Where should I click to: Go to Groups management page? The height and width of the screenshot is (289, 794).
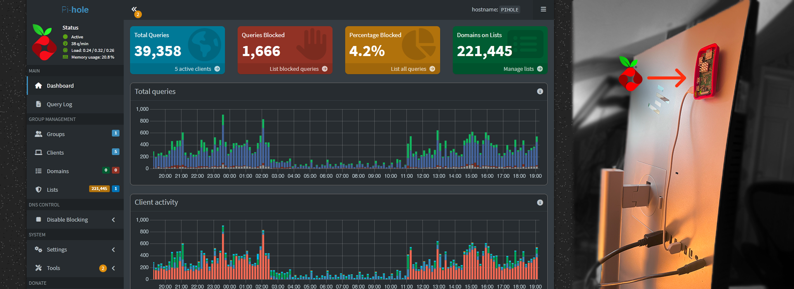(x=55, y=134)
